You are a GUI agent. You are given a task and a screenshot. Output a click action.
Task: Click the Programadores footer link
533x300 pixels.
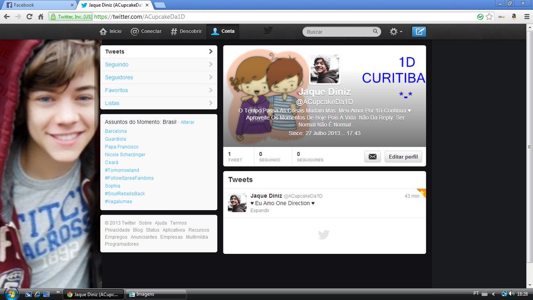tap(122, 244)
